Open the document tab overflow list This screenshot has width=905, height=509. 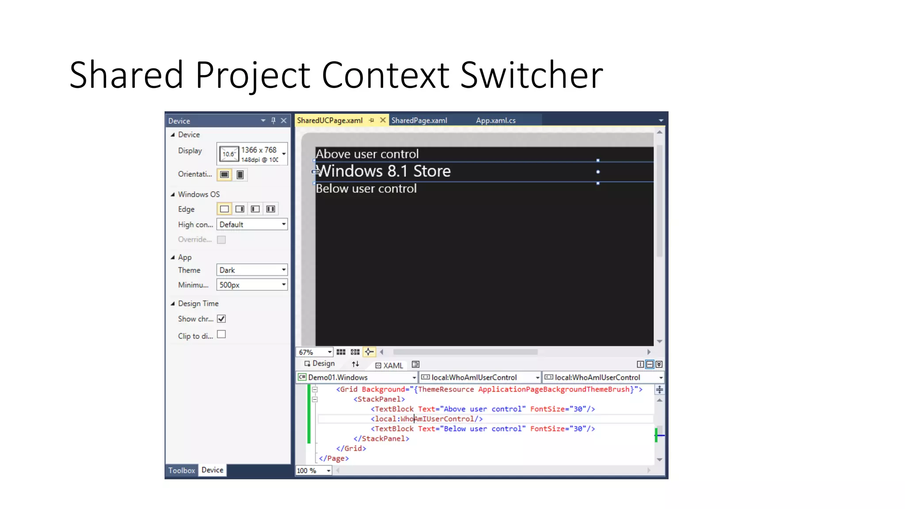661,121
